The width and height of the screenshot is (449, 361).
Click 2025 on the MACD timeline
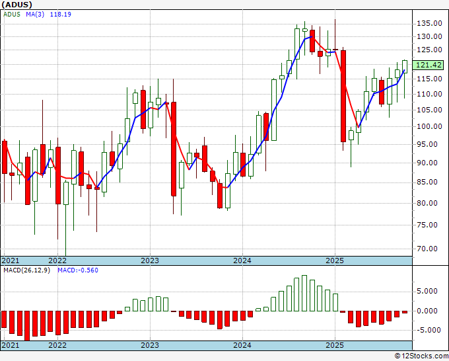click(x=335, y=345)
